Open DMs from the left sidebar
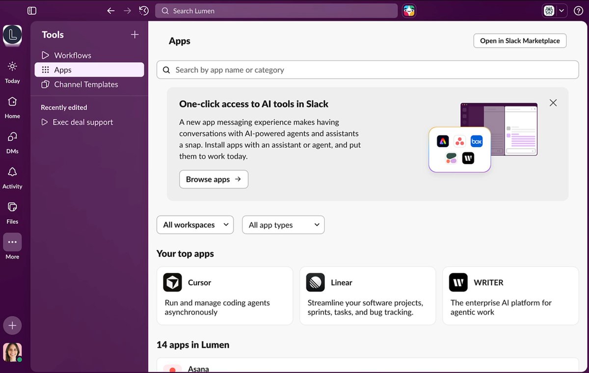Viewport: 589px width, 373px height. point(12,142)
